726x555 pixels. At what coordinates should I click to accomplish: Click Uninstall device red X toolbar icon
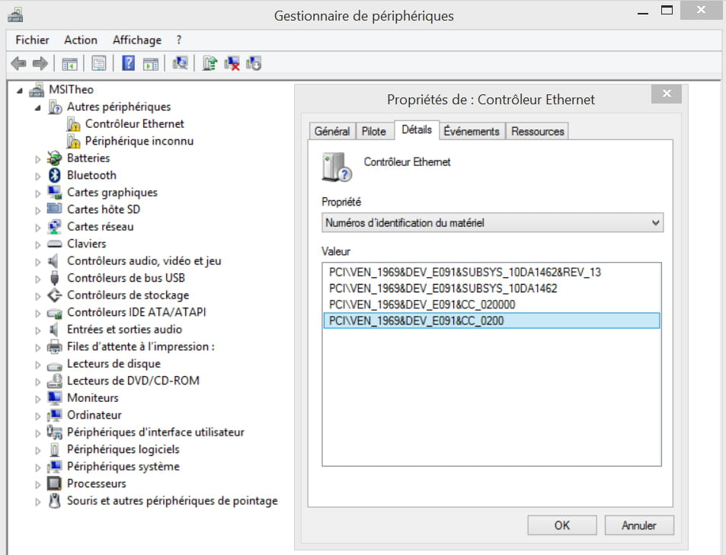232,63
